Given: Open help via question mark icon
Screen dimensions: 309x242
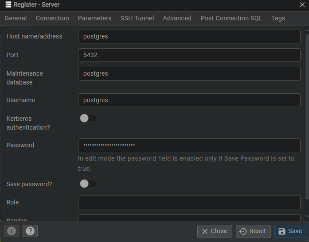Looking at the screenshot, I should coord(30,231).
